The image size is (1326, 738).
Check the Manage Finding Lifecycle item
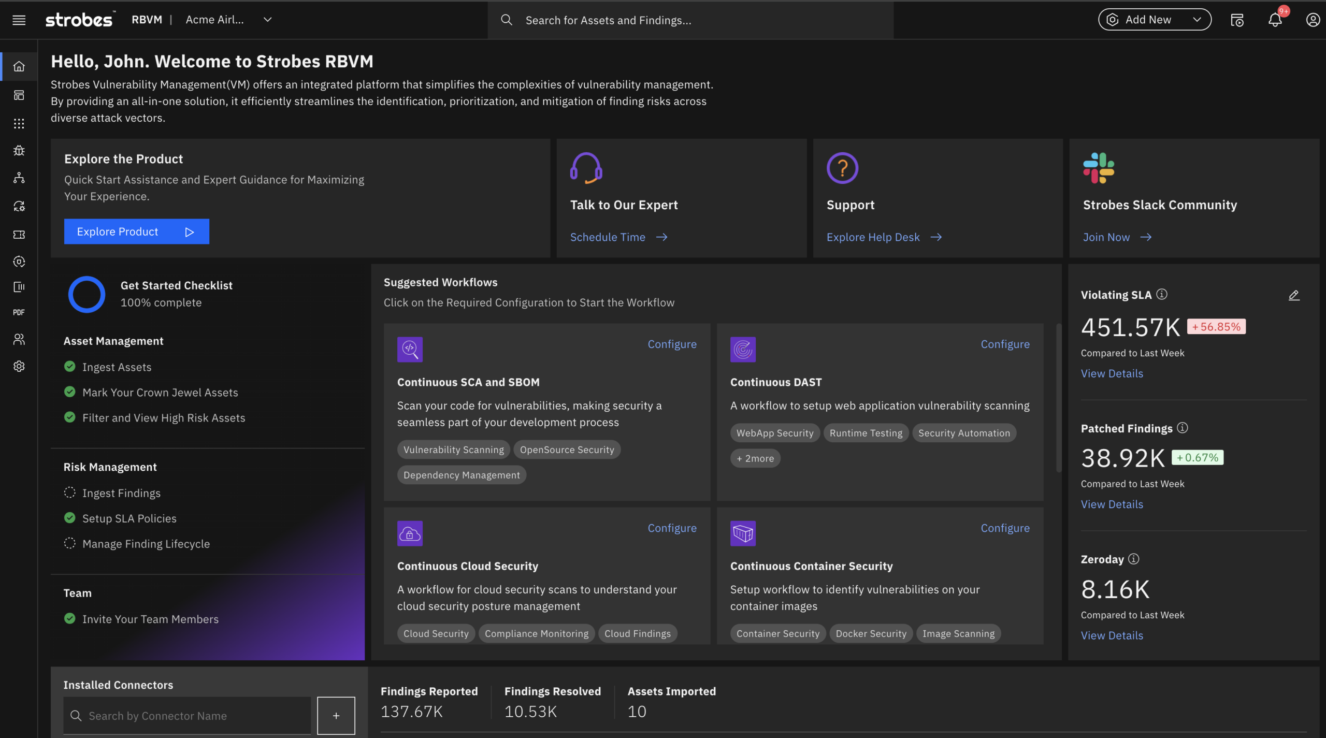[x=70, y=543]
